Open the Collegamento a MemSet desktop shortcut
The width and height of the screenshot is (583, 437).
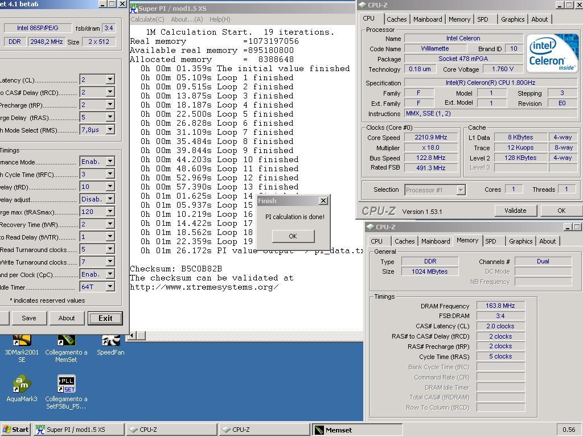coord(66,348)
